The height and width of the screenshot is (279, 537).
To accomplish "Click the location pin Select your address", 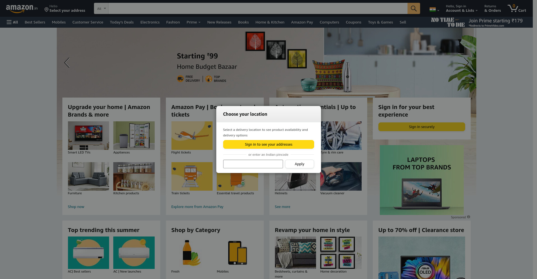I will (x=65, y=8).
